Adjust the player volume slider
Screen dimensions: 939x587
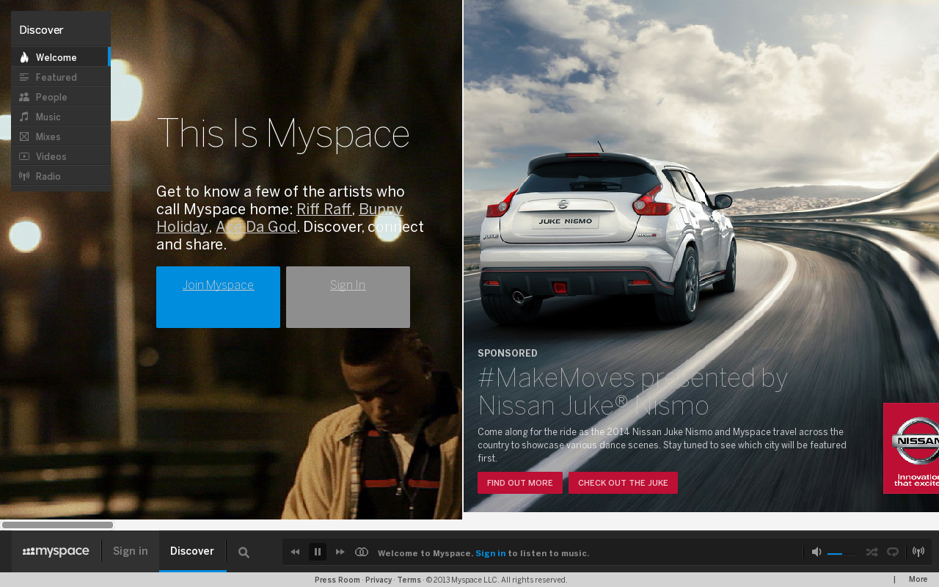[842, 554]
